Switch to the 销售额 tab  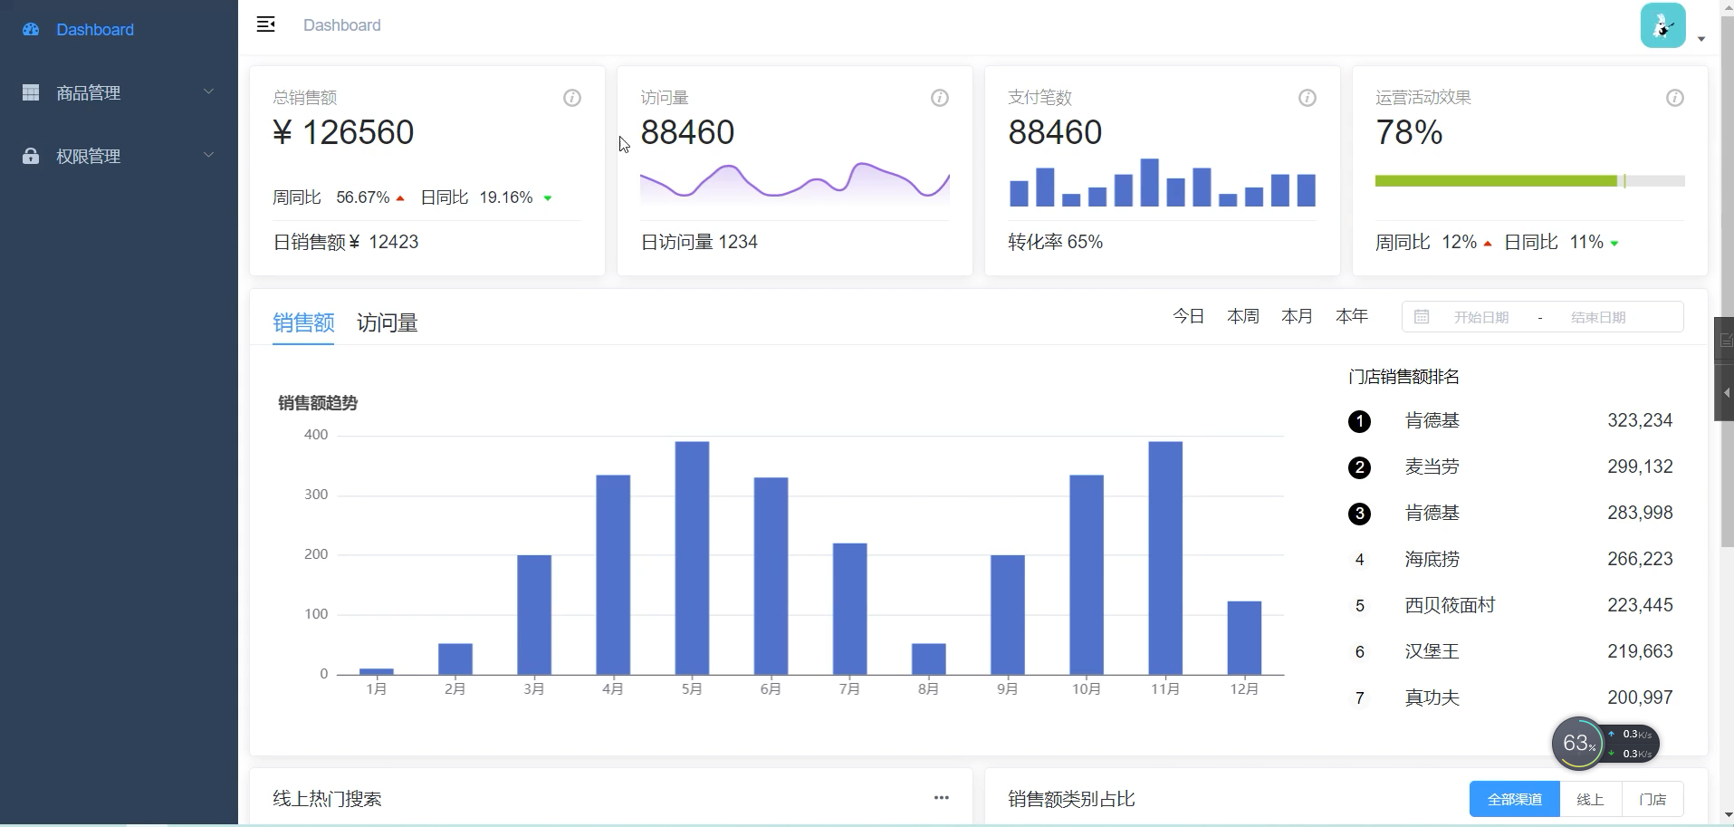(303, 322)
